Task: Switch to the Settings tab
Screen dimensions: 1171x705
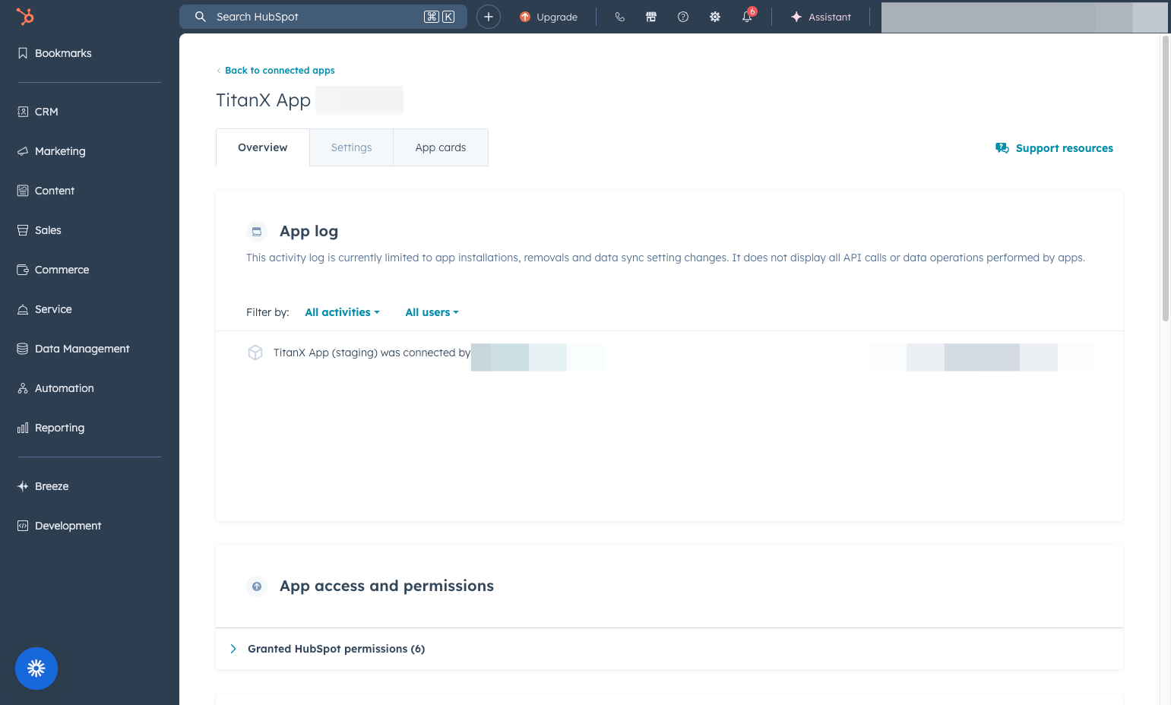Action: 351,147
